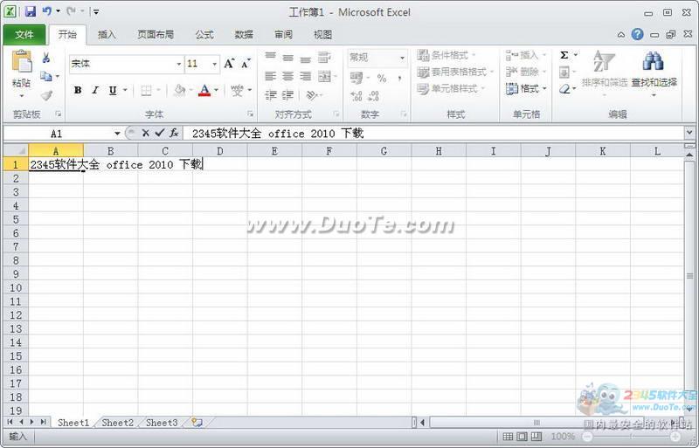The height and width of the screenshot is (448, 699).
Task: Switch to the 公式 tab
Action: tap(204, 35)
